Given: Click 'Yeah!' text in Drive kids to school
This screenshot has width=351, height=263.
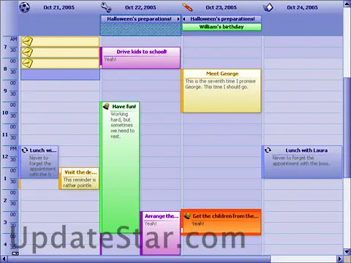Looking at the screenshot, I should (x=110, y=59).
